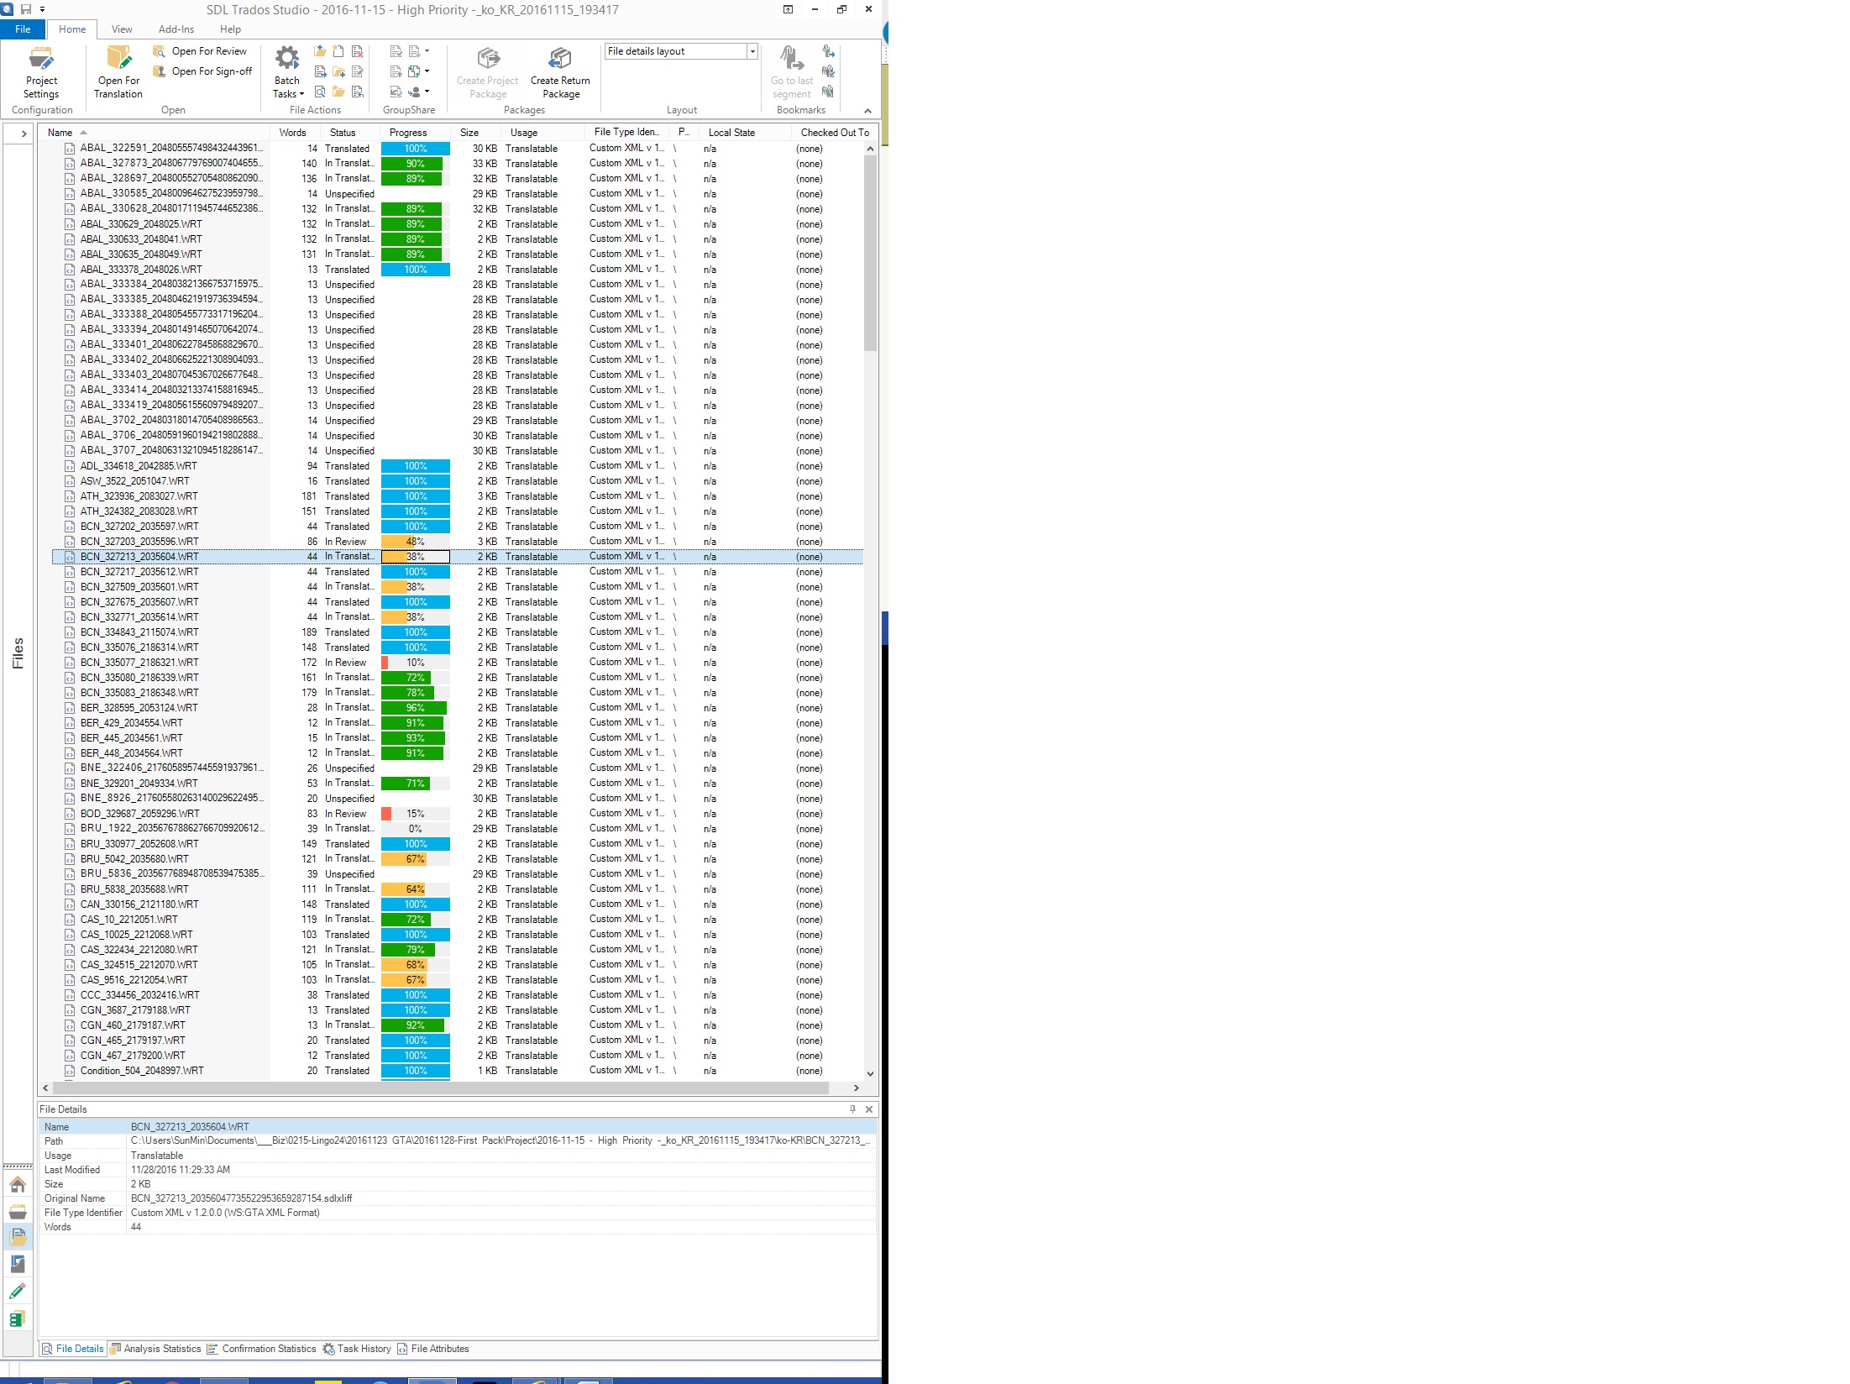Open the Quick Access Toolbar customize dropdown

click(x=42, y=9)
